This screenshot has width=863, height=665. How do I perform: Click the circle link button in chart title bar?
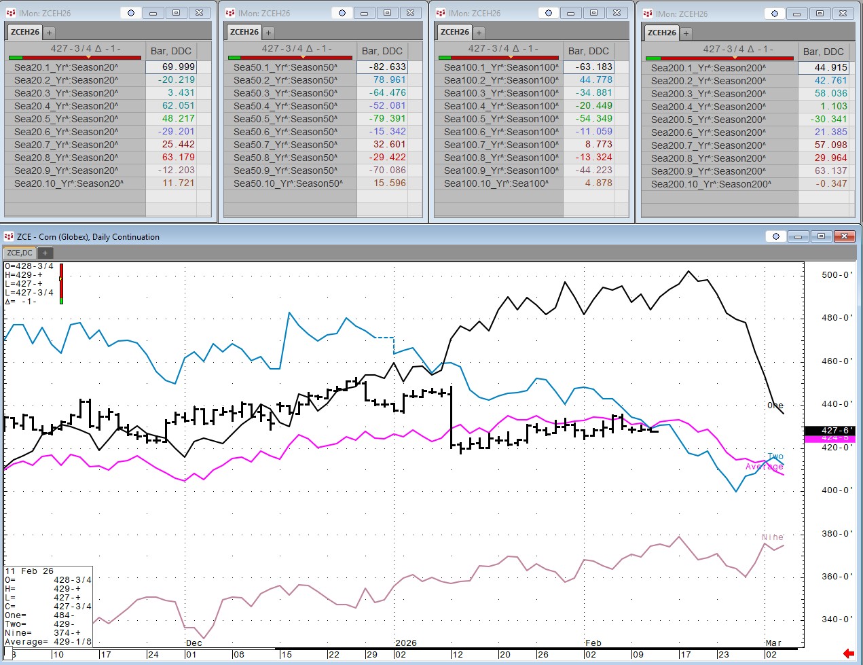point(775,236)
